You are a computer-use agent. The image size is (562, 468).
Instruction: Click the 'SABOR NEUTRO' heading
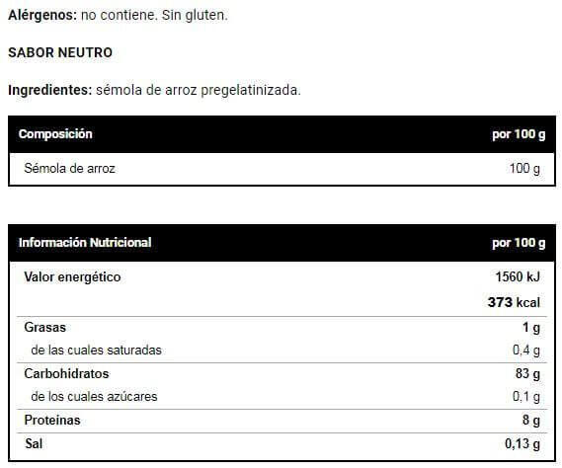(60, 52)
